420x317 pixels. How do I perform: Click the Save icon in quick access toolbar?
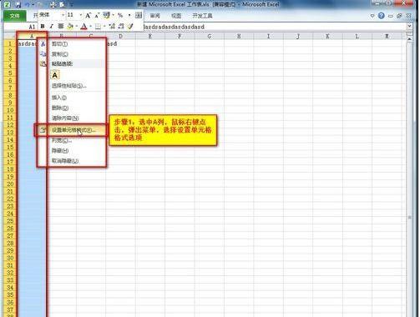[18, 4]
